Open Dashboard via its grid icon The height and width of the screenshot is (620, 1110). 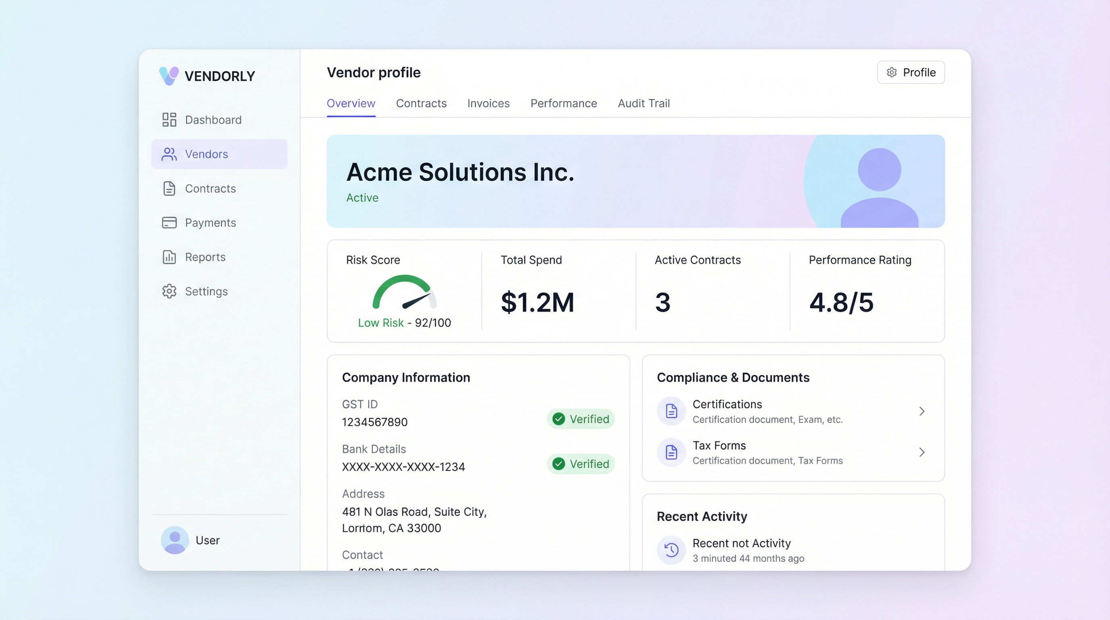coord(169,120)
